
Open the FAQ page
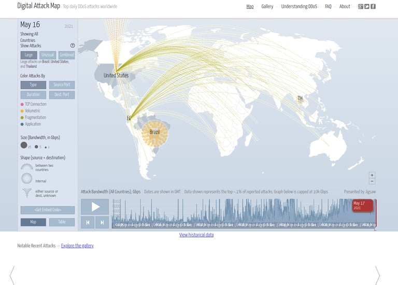coord(328,7)
